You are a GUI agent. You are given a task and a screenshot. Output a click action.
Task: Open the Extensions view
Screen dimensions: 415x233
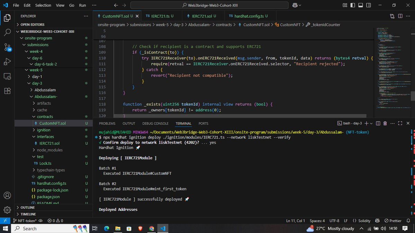7,91
